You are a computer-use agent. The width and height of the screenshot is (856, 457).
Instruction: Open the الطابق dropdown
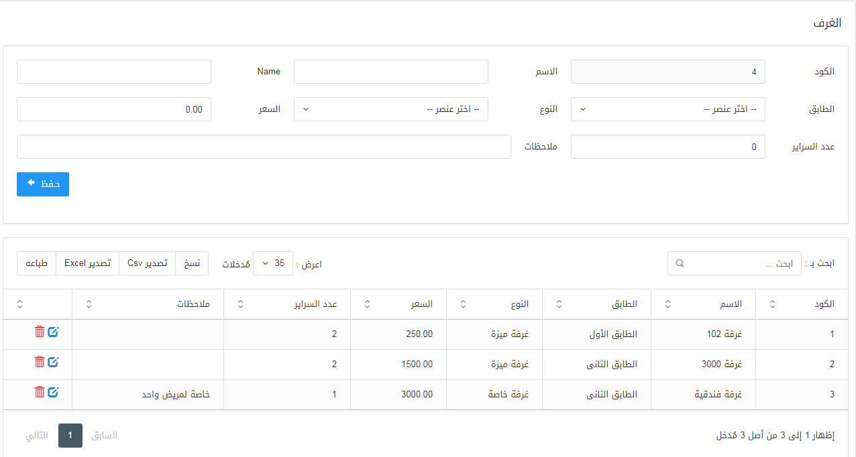click(667, 109)
